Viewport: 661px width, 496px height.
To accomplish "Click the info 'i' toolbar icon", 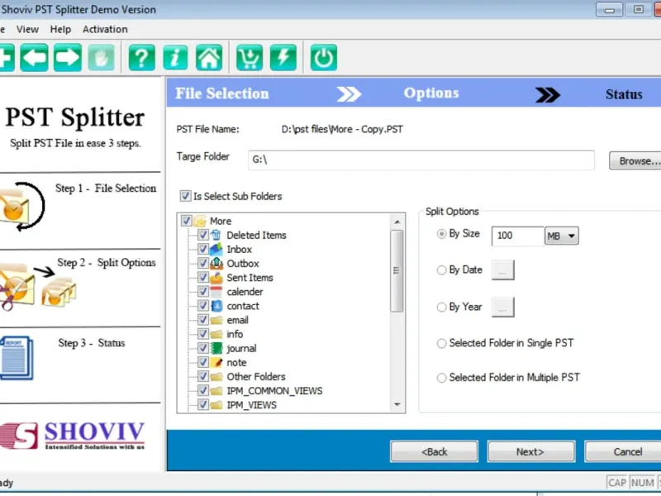I will tap(175, 57).
